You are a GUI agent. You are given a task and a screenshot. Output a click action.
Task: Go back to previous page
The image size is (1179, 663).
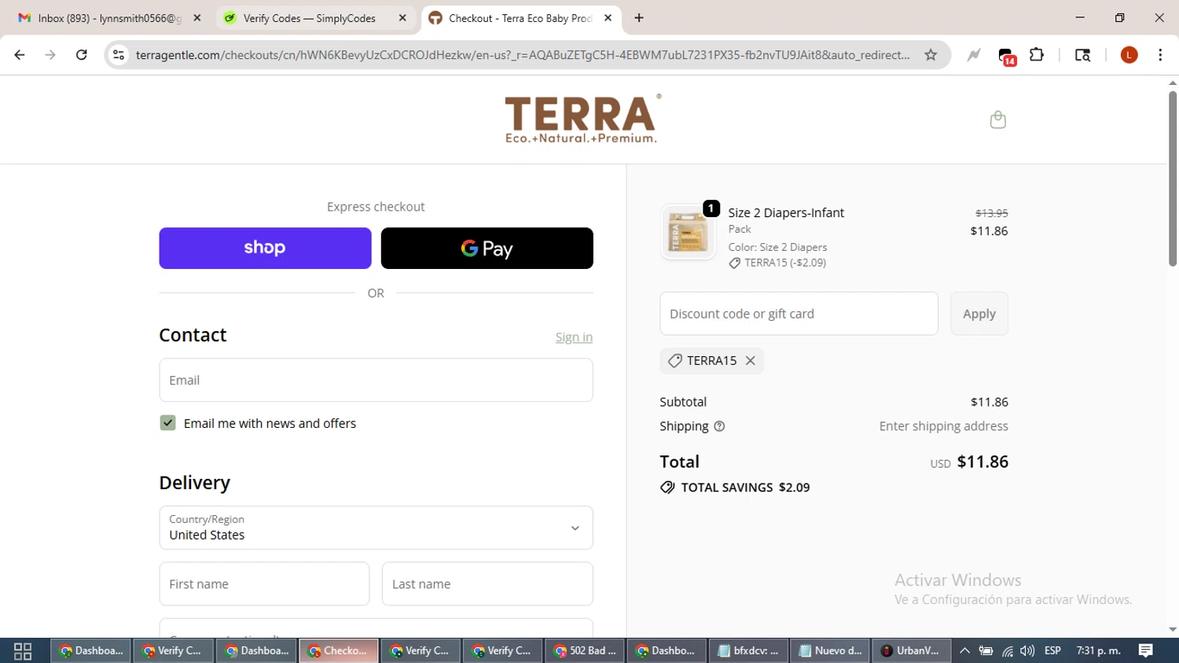click(20, 55)
